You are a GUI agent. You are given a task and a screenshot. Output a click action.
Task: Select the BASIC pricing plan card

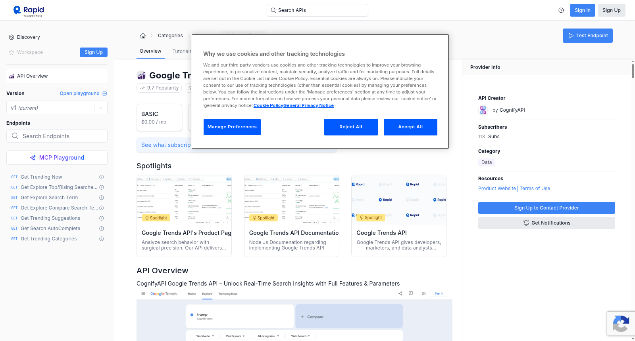159,118
